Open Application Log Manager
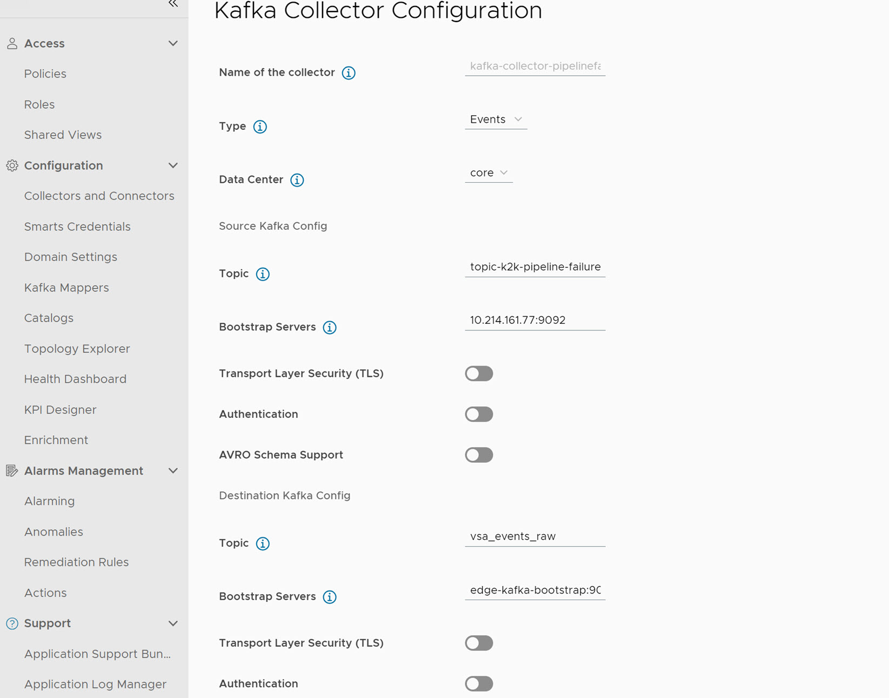The height and width of the screenshot is (698, 889). click(95, 684)
